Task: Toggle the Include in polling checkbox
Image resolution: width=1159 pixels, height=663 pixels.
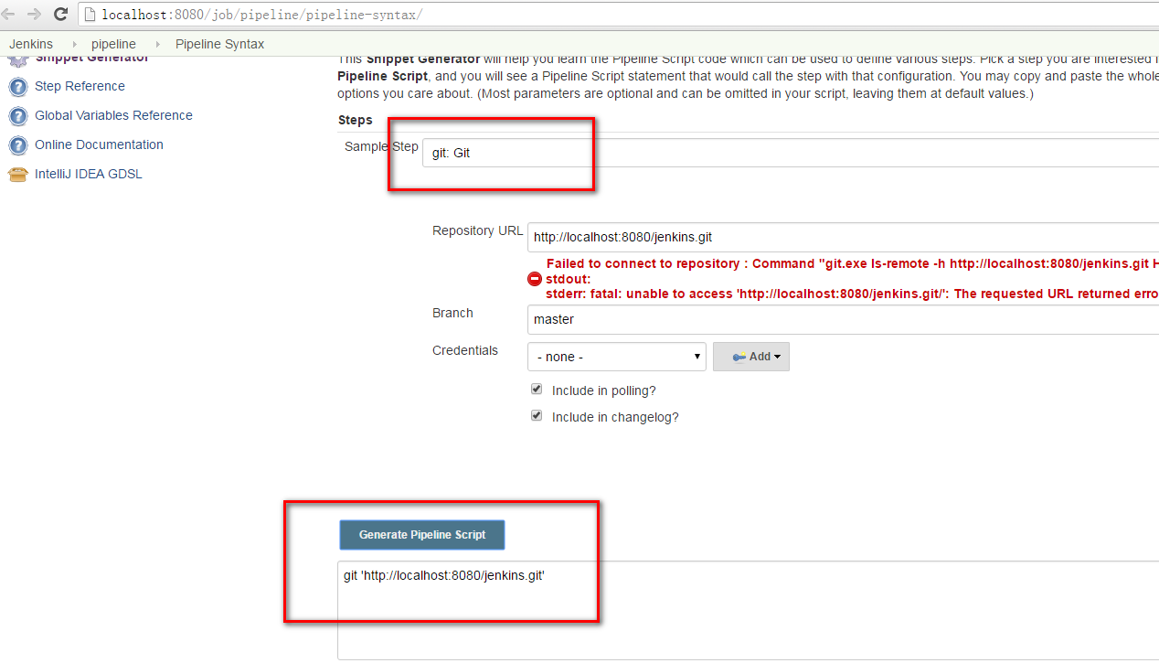Action: pos(537,390)
